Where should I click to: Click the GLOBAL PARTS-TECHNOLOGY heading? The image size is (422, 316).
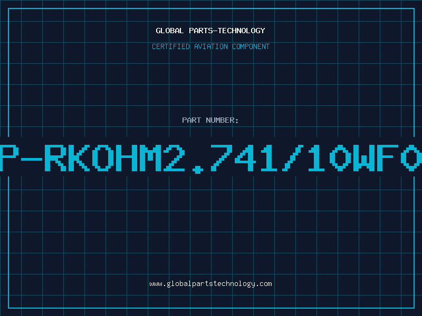[210, 31]
